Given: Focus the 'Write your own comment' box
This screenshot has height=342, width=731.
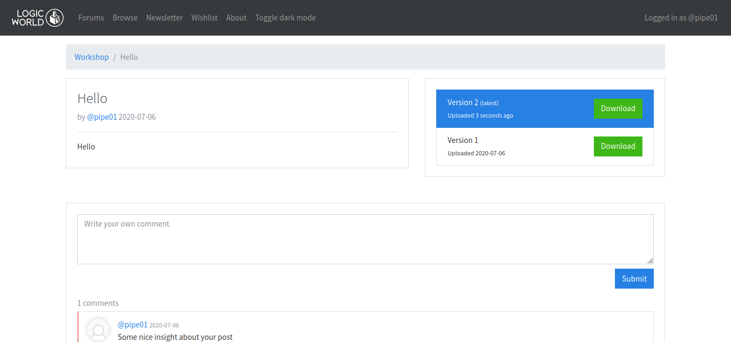Looking at the screenshot, I should tap(365, 239).
